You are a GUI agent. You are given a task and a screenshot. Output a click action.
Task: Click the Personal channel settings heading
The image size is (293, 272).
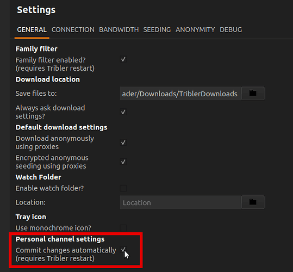pyautogui.click(x=60, y=239)
